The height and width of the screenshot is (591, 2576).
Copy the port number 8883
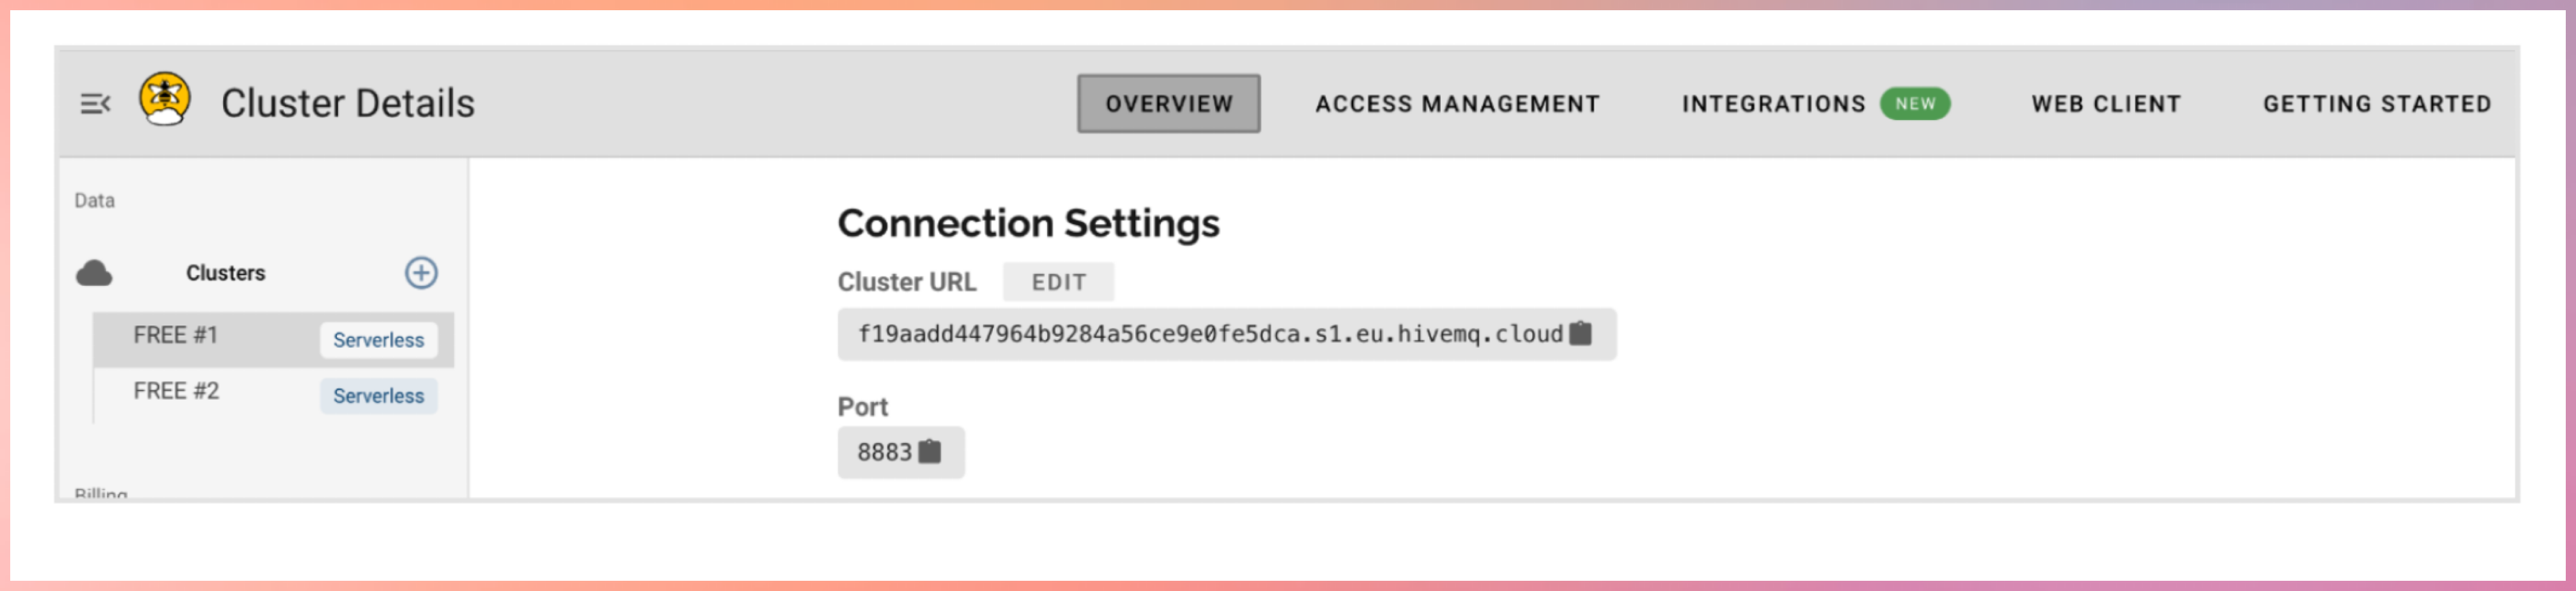click(930, 453)
